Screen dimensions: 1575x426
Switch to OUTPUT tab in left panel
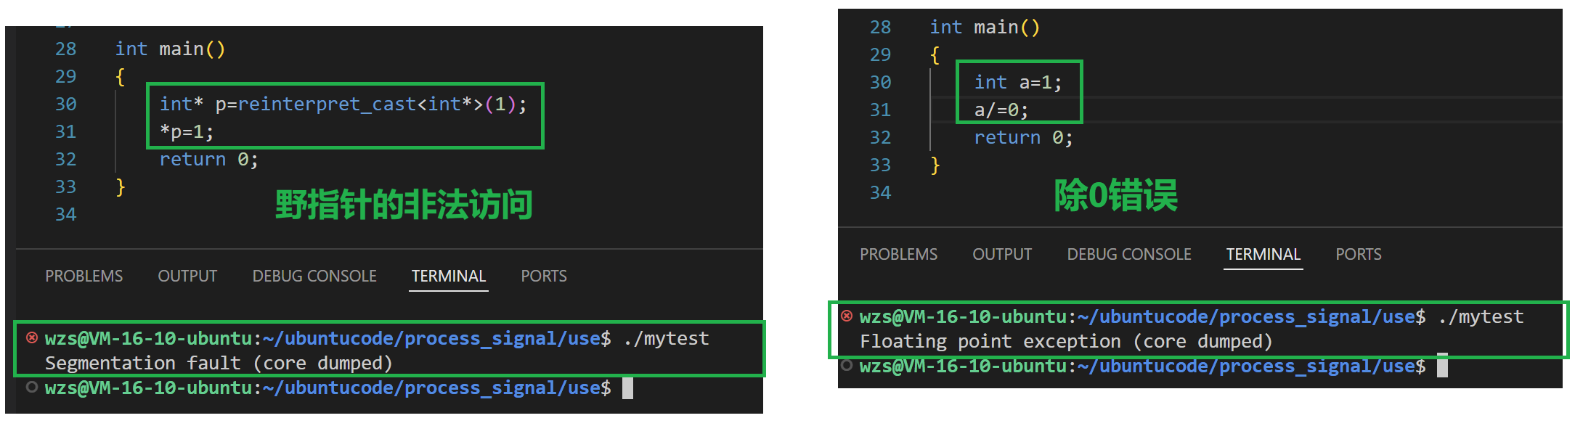tap(187, 277)
